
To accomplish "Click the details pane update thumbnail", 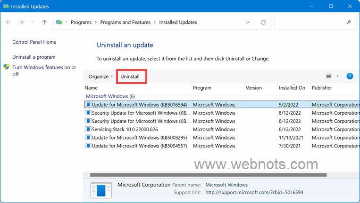I will (101, 190).
